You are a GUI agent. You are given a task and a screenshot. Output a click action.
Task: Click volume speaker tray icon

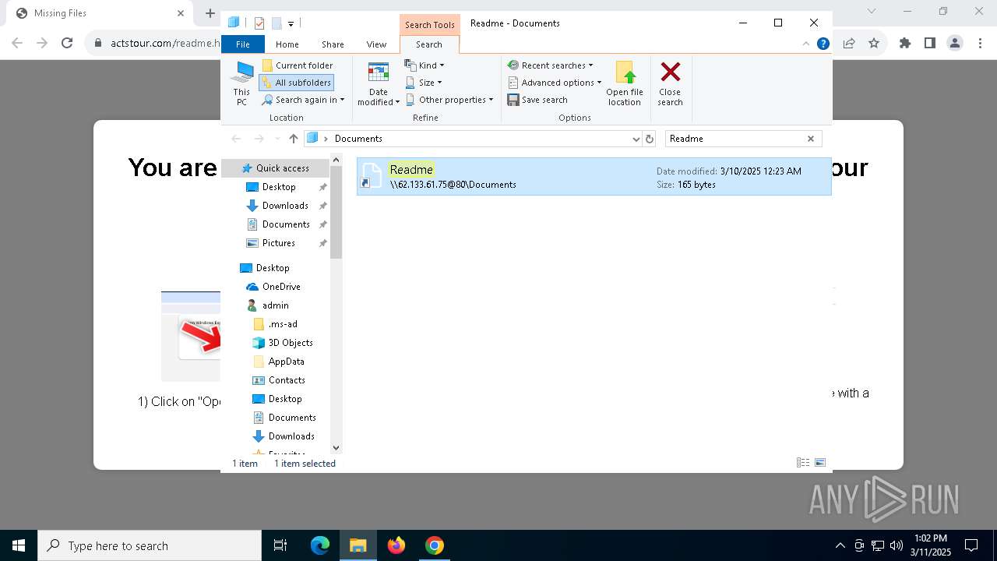897,545
